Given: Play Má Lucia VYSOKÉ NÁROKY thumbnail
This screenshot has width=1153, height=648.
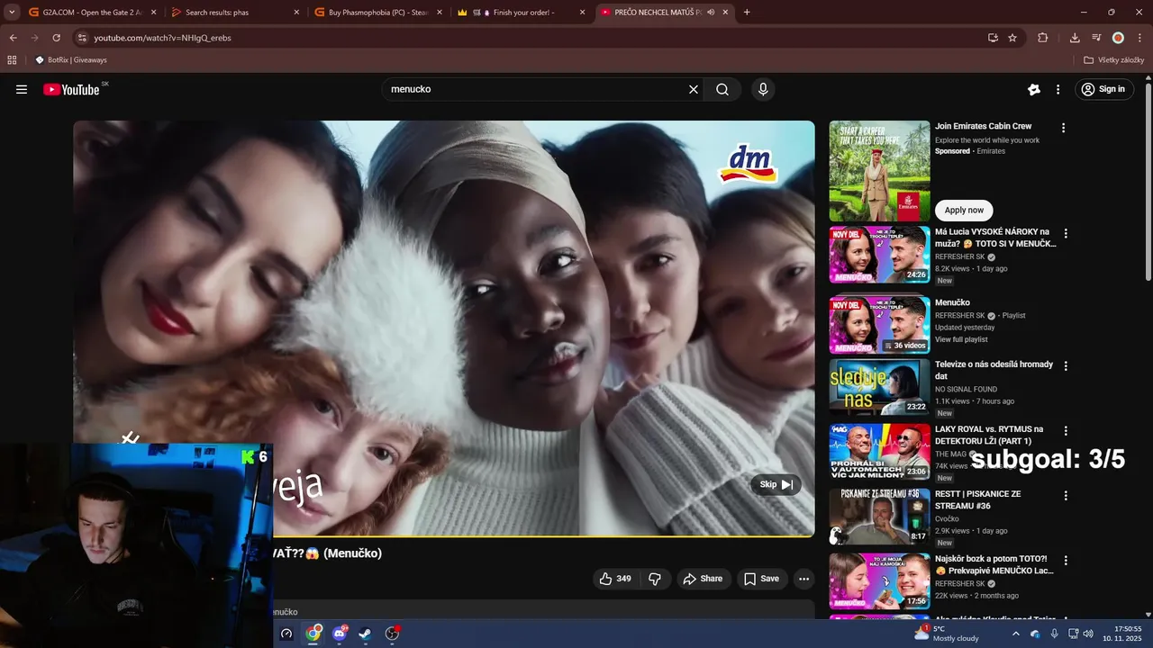Looking at the screenshot, I should 879,255.
